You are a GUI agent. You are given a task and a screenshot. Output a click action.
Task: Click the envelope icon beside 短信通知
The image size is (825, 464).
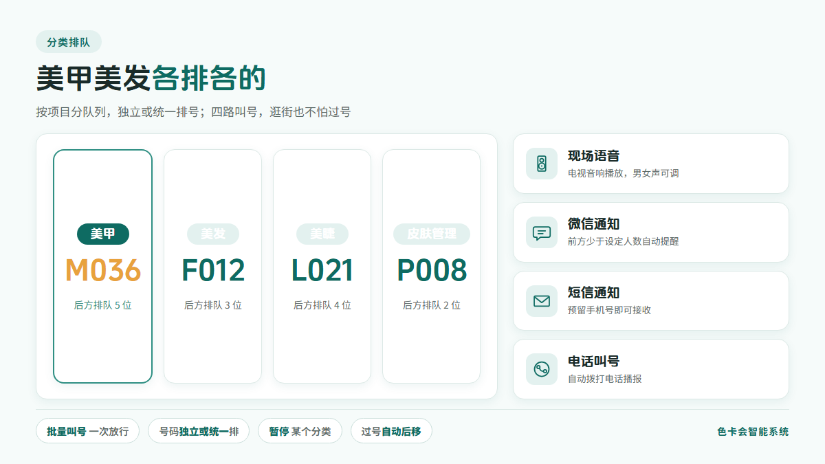(x=542, y=301)
